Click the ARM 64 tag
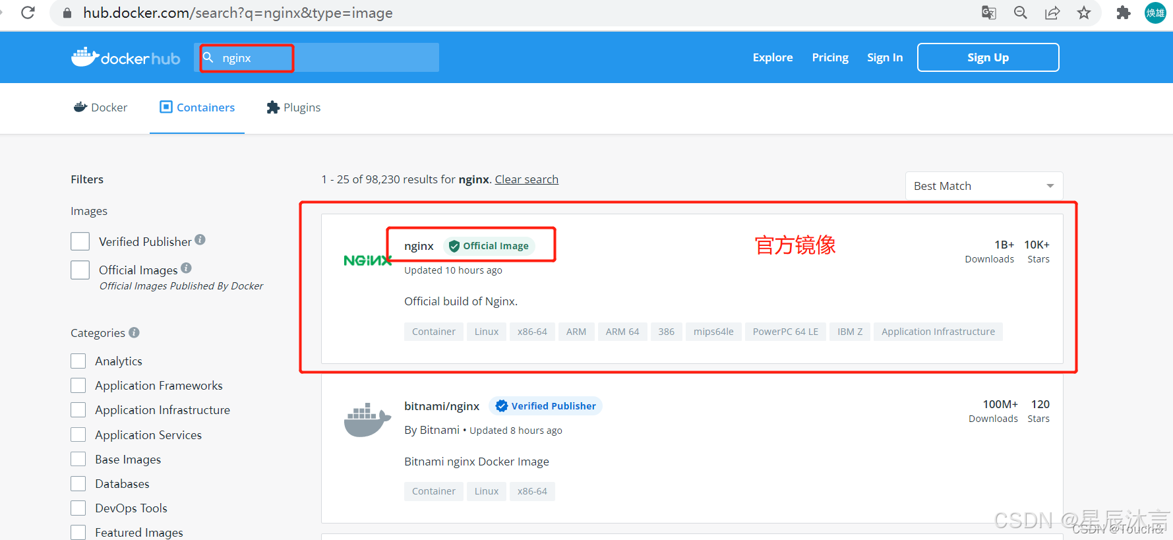Screen dimensions: 1173x540 622,332
